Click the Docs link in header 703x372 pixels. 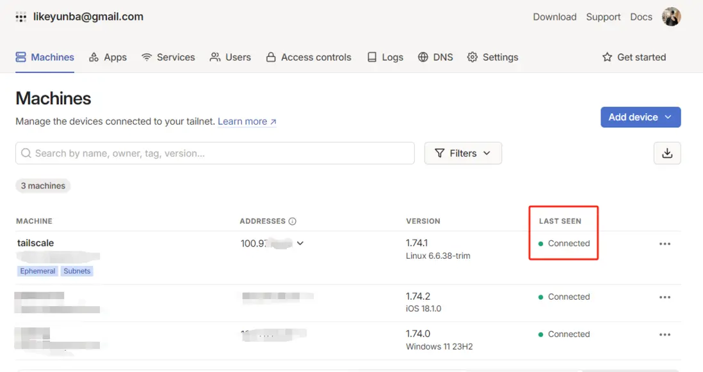coord(641,17)
